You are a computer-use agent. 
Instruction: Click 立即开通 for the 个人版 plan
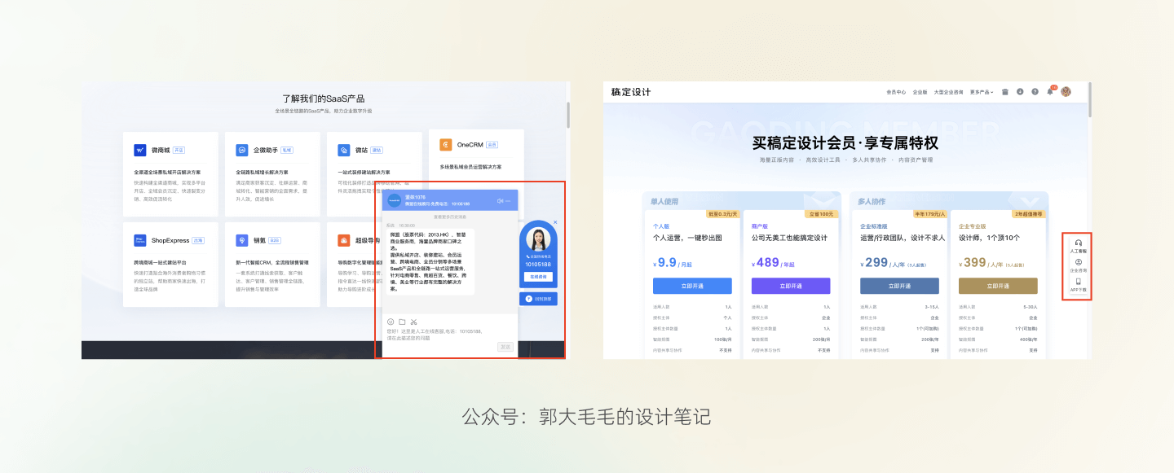[692, 286]
